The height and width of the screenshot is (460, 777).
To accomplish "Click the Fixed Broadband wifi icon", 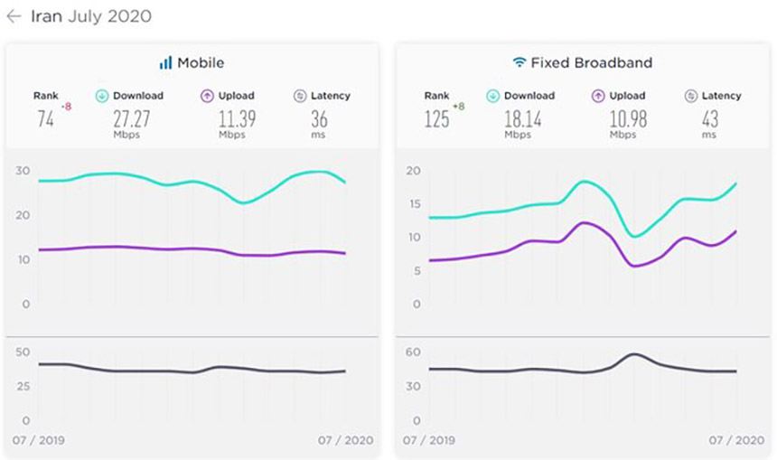I will coord(519,62).
